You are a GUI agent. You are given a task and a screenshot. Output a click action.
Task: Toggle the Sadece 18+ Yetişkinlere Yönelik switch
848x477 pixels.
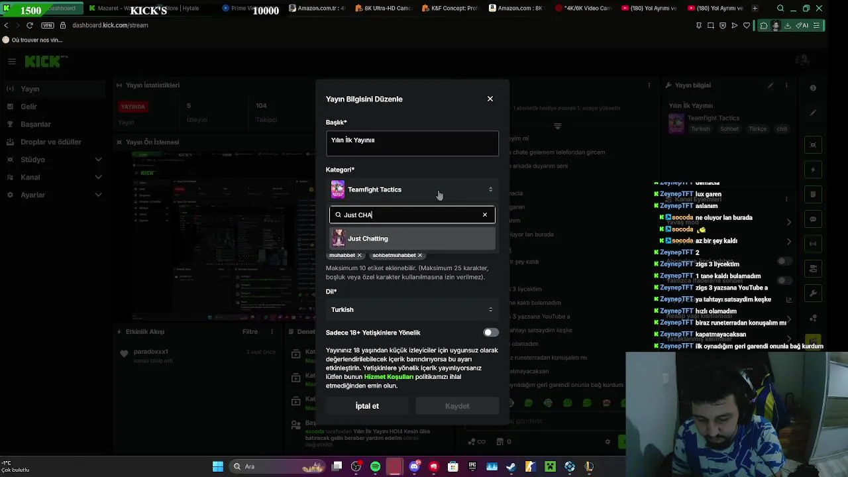(491, 333)
